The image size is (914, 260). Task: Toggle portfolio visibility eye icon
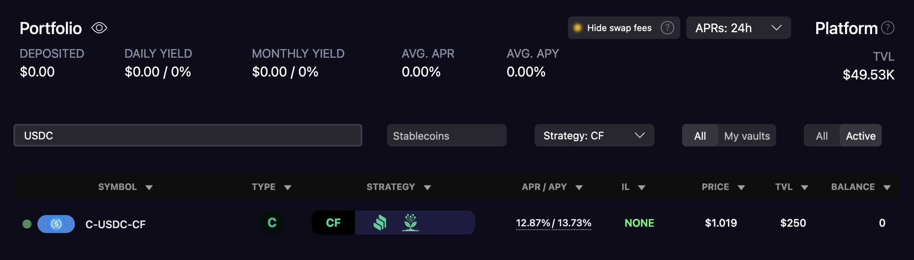[99, 28]
